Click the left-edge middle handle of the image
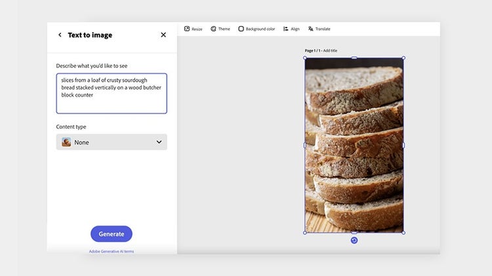Viewport: 492px width, 276px height. coord(305,145)
